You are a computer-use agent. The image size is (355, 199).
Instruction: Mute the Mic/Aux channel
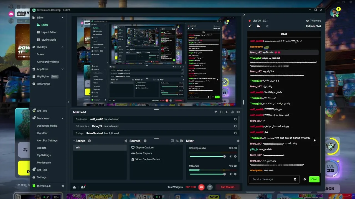pyautogui.click(x=231, y=174)
